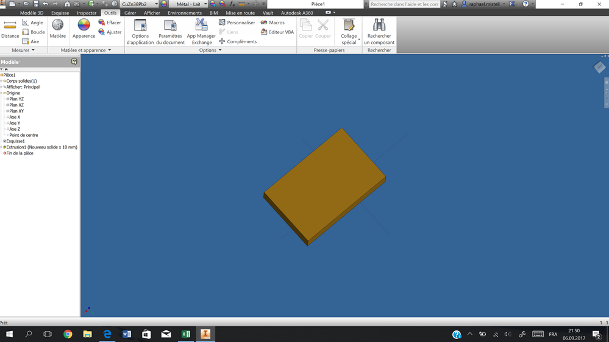Switch to the Inspecter tab
This screenshot has width=609, height=342.
pyautogui.click(x=87, y=13)
